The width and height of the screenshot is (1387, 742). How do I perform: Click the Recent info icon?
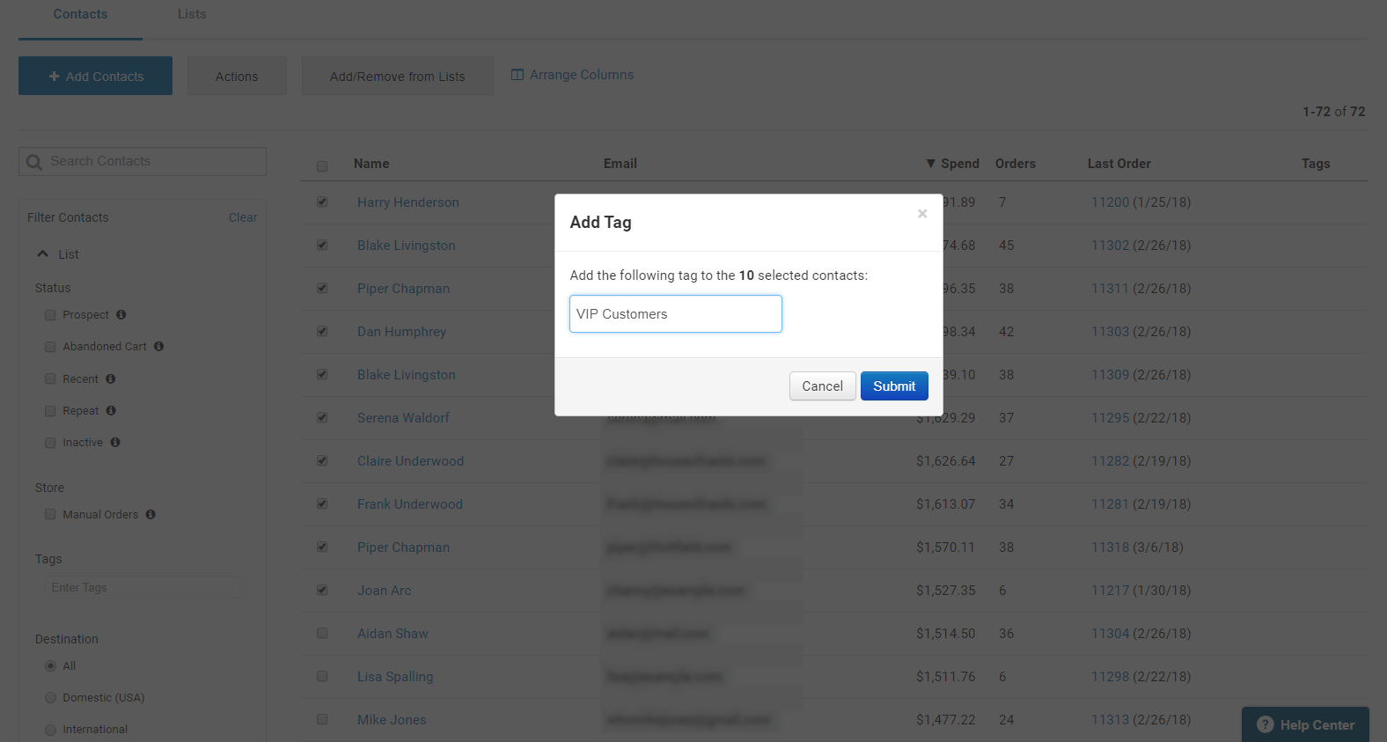tap(111, 378)
